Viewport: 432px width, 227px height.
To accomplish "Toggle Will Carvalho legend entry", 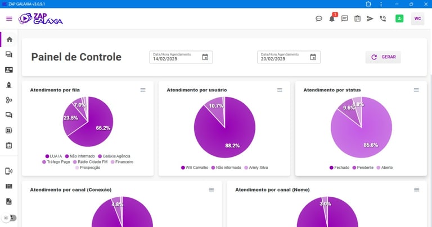I will 195,168.
